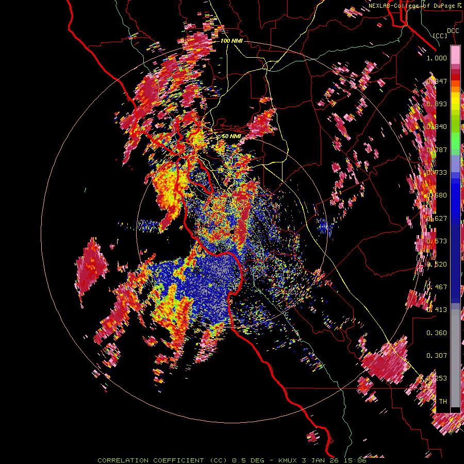Click the 0.893 legend value
Screen dimensions: 464x464
point(437,104)
